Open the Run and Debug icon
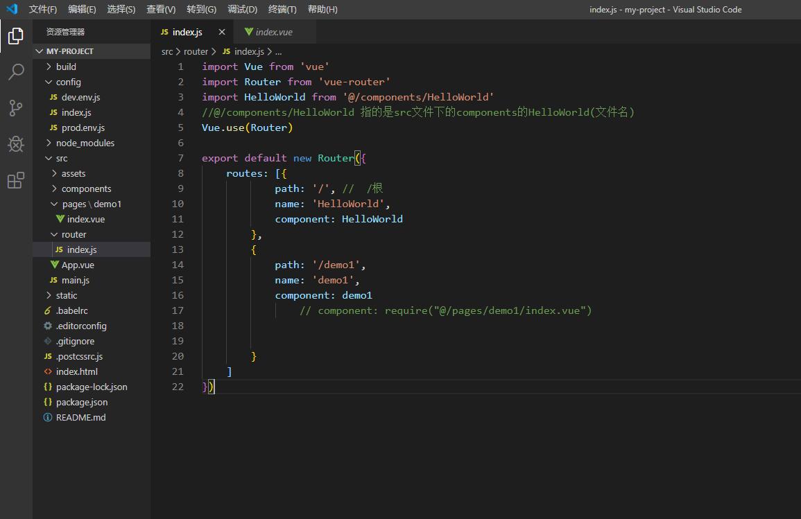801x519 pixels. (16, 144)
